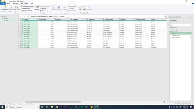
Task: Click Invoke Custom Function icon
Action: coord(17,7)
